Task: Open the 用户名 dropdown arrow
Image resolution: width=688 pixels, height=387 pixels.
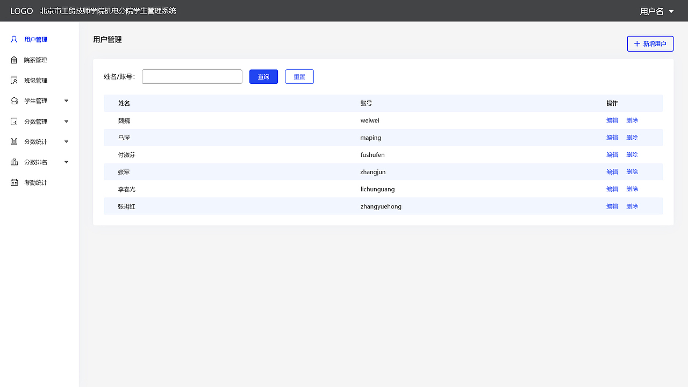Action: coord(671,11)
